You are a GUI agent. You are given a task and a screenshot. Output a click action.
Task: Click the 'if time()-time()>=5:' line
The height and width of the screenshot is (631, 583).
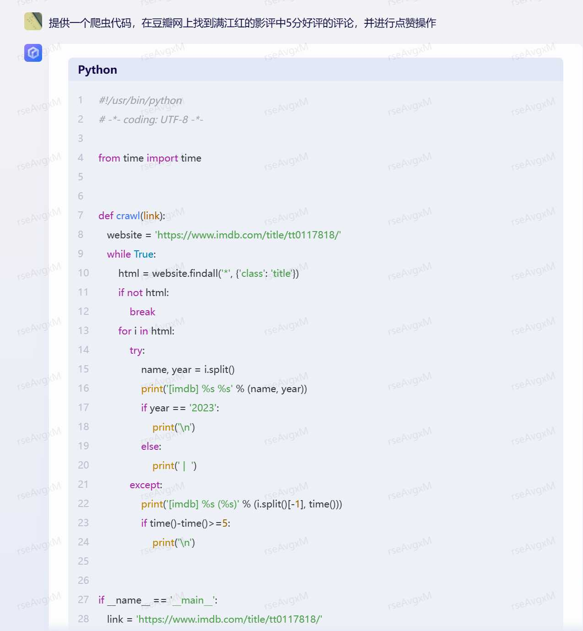click(x=185, y=523)
